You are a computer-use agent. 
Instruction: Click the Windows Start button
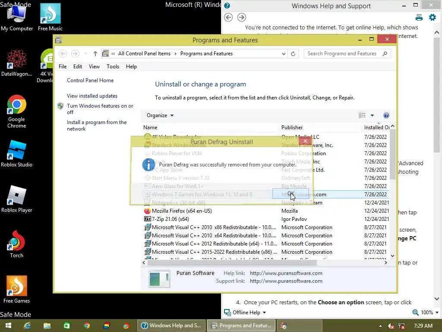(x=9, y=326)
